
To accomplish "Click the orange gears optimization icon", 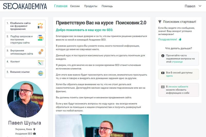I will 41,52.
